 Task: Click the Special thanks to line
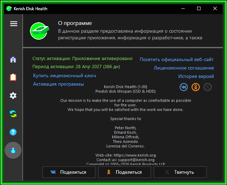coord(126,119)
